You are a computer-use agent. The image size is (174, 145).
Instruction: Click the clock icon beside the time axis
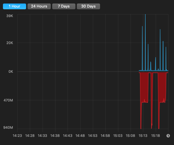tap(168, 135)
